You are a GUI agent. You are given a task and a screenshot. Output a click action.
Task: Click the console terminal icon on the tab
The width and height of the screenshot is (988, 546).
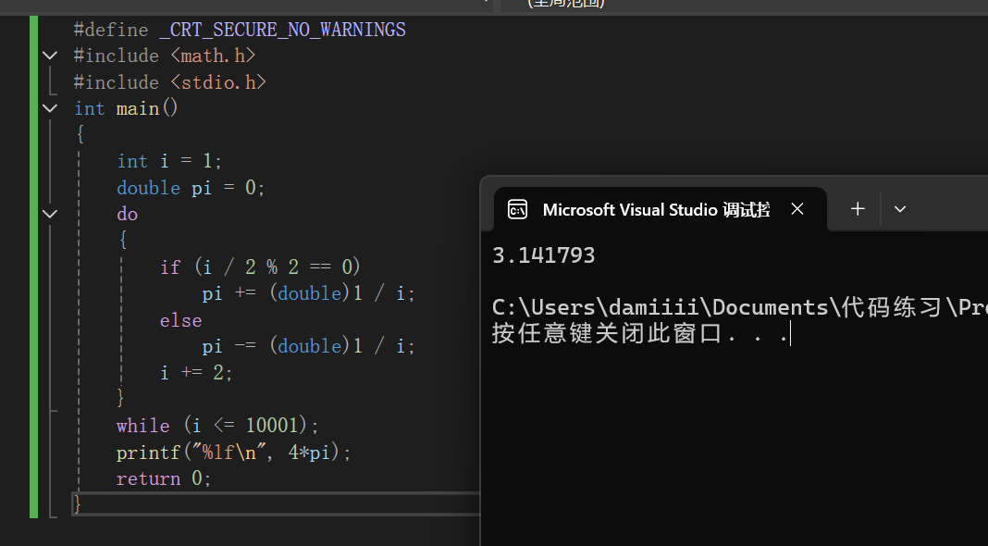[517, 209]
